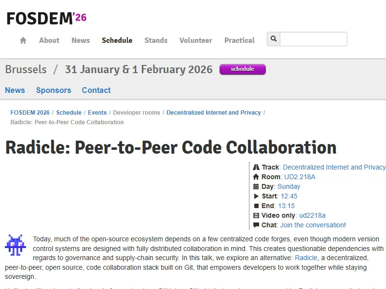Click the pixel-art Radicle alien icon
This screenshot has width=386, height=289.
tap(15, 245)
